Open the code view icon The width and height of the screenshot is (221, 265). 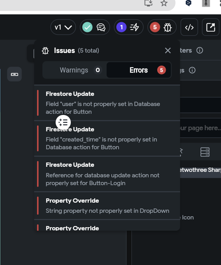[189, 27]
